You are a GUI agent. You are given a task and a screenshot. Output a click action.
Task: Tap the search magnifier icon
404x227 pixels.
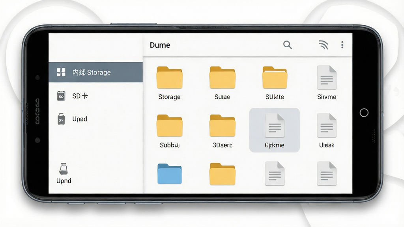(x=287, y=45)
